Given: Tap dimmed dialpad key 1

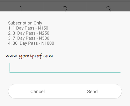Looking at the screenshot, I should 22,6.
